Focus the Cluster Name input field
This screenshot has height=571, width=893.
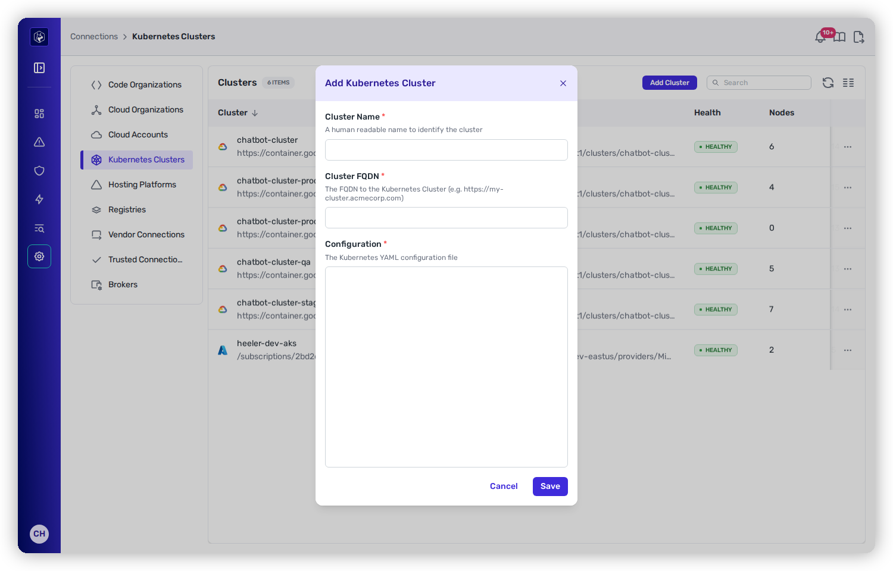[x=447, y=150]
